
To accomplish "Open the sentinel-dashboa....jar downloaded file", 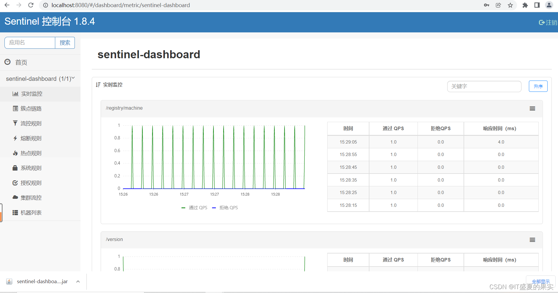I will 42,281.
